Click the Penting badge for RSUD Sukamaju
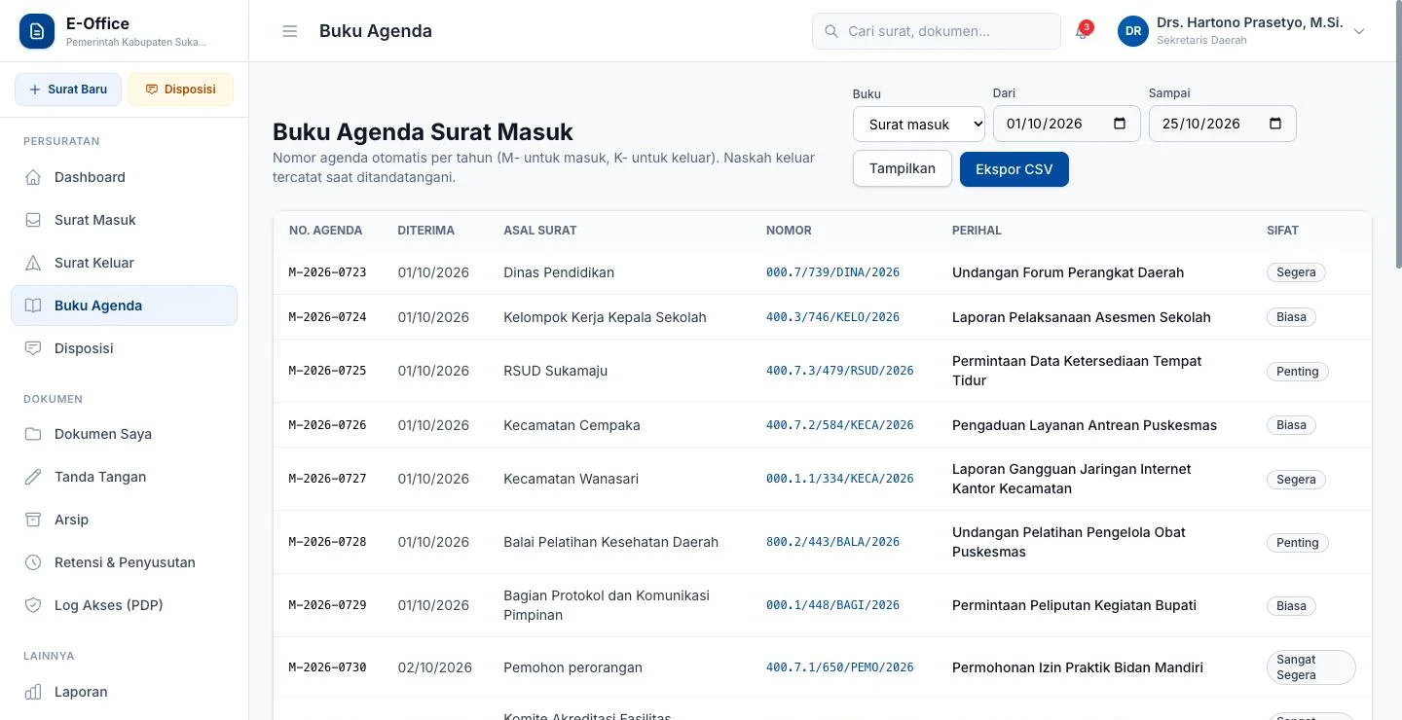The height and width of the screenshot is (720, 1402). (1297, 372)
